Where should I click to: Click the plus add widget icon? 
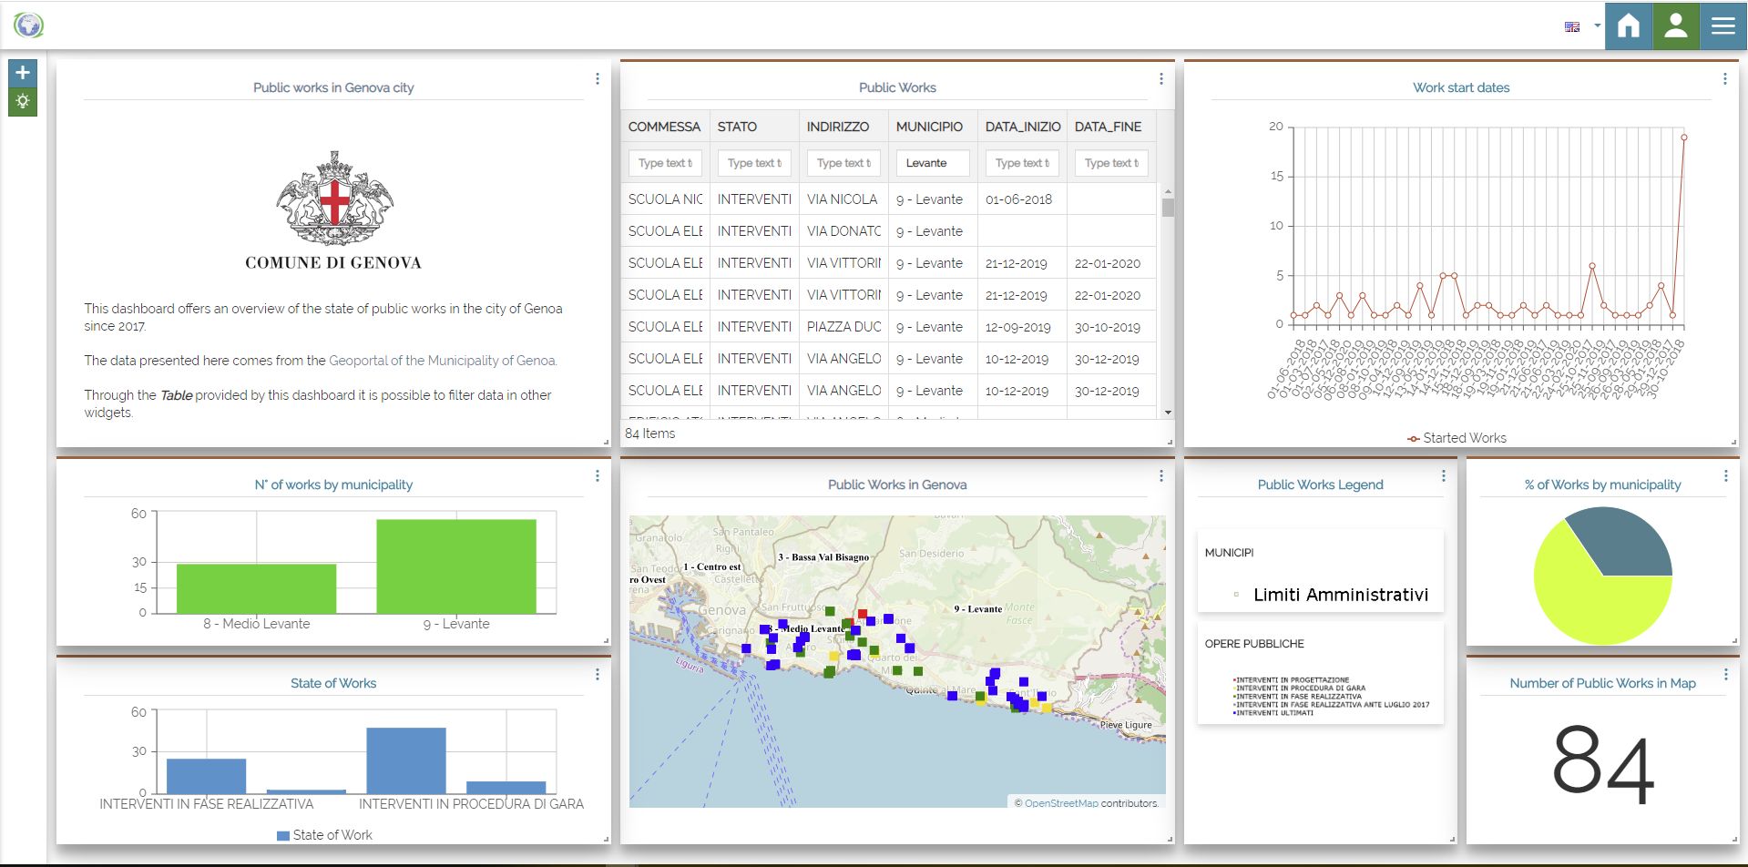pyautogui.click(x=23, y=73)
